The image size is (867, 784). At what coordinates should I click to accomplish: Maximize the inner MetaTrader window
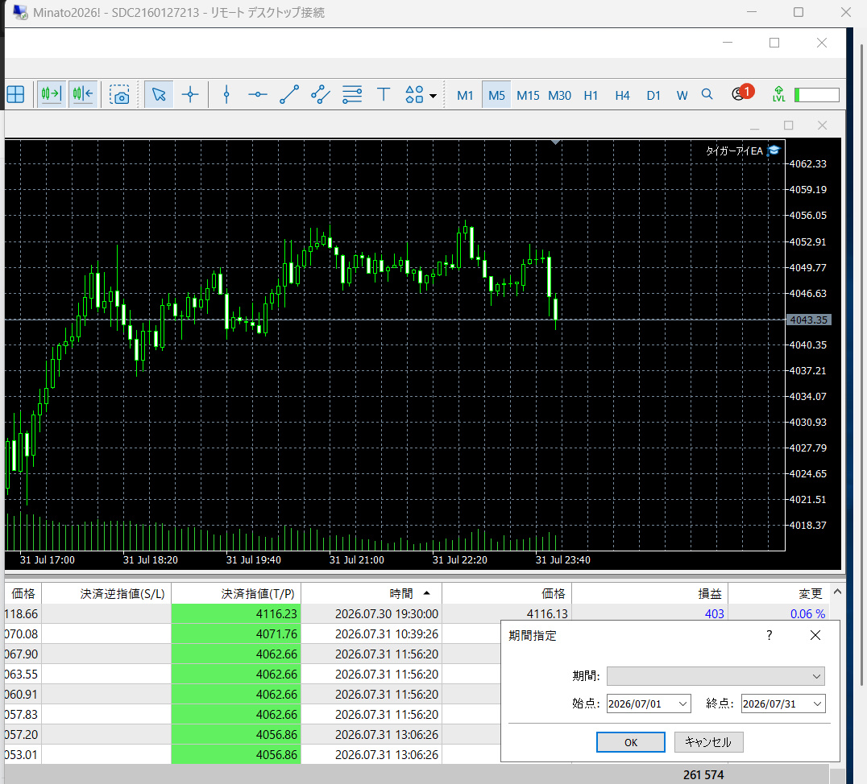pos(774,43)
